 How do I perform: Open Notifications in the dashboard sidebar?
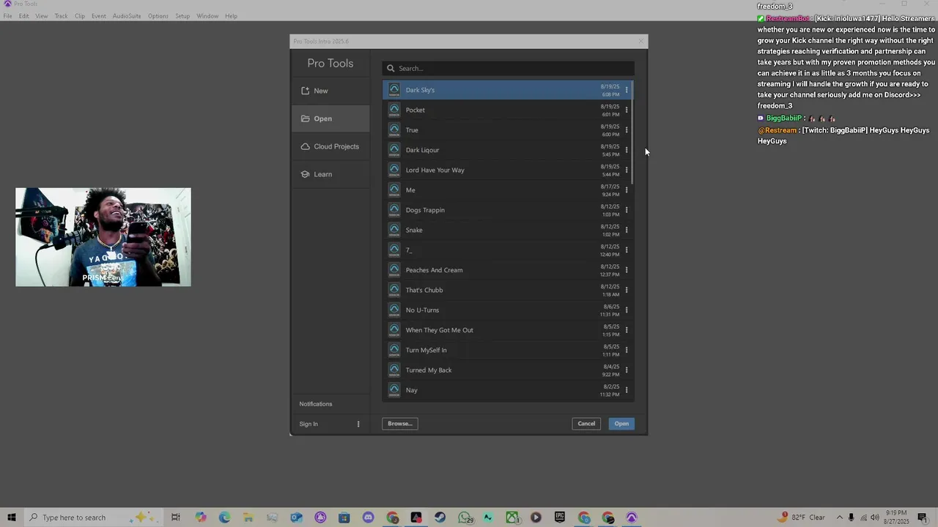316,404
